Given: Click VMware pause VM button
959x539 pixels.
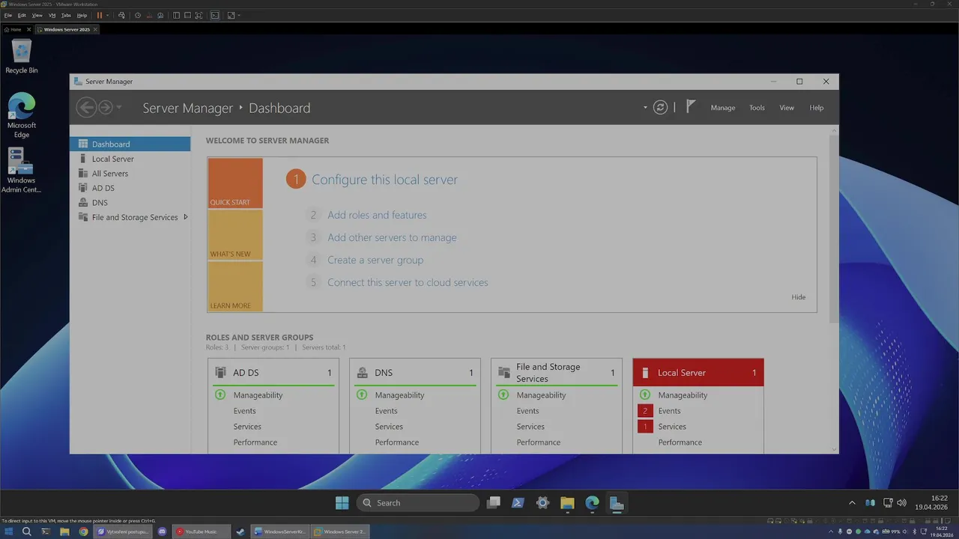Looking at the screenshot, I should 100,15.
